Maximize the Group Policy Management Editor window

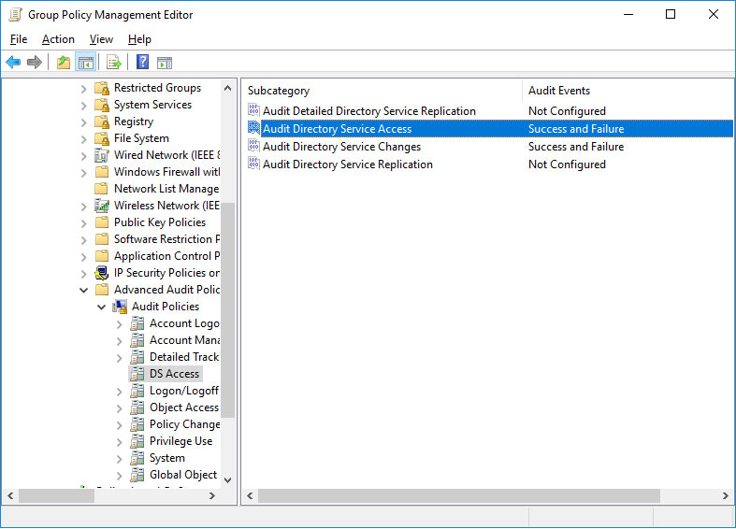point(671,15)
